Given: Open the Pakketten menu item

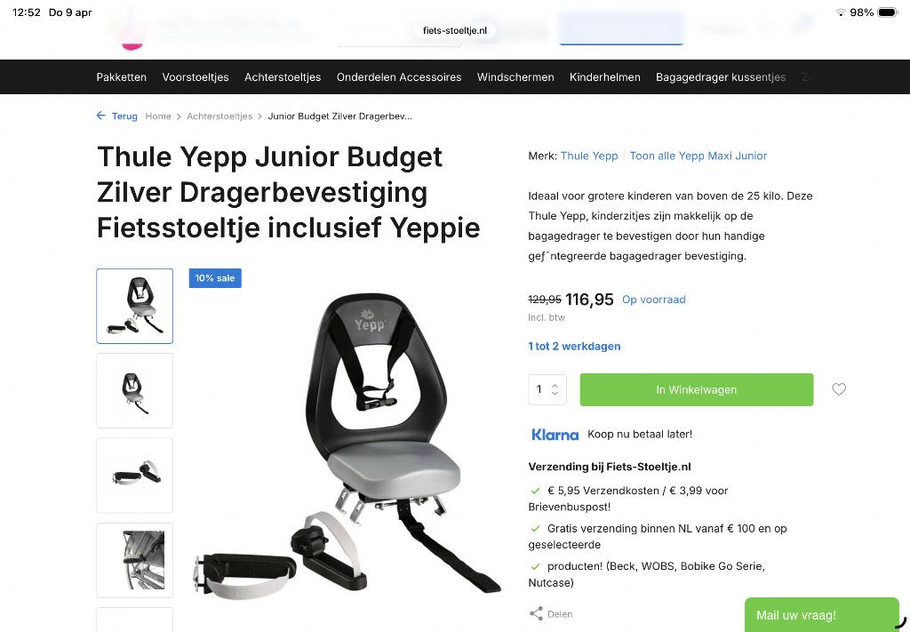Looking at the screenshot, I should (121, 77).
